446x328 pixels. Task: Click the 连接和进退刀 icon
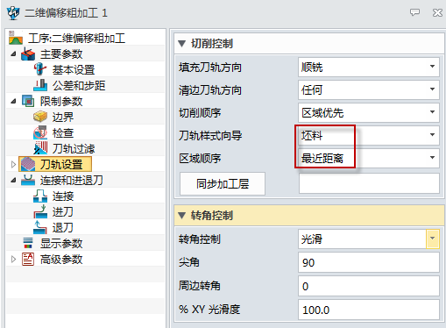(28, 180)
